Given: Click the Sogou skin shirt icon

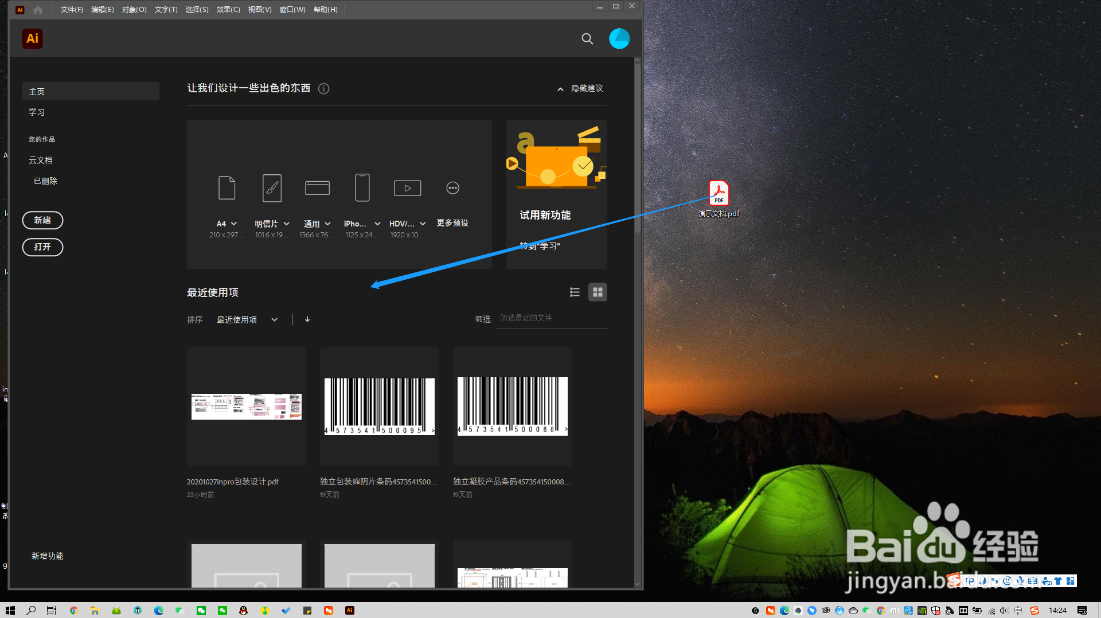Looking at the screenshot, I should (1058, 581).
